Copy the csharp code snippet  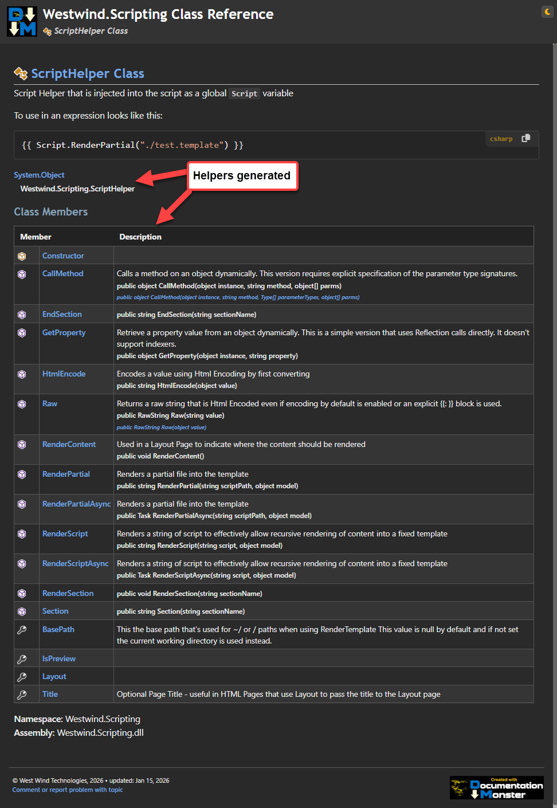[x=525, y=138]
